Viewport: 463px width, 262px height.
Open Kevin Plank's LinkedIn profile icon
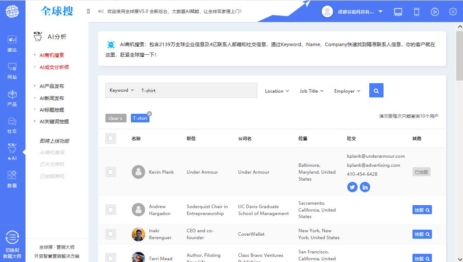365,187
